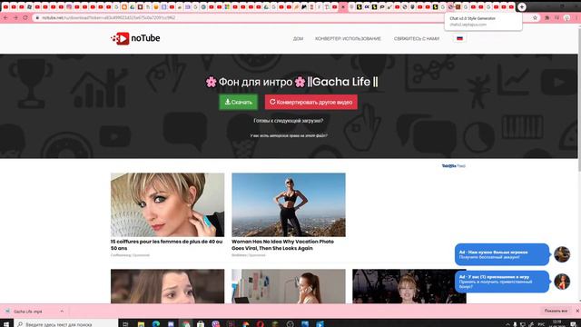Open '15 coiffures pour les femmes' article link
The height and width of the screenshot is (327, 581).
pyautogui.click(x=167, y=244)
